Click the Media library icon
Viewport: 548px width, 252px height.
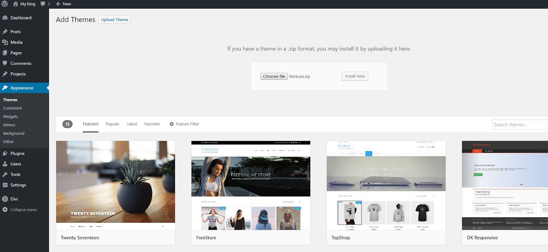(x=5, y=42)
